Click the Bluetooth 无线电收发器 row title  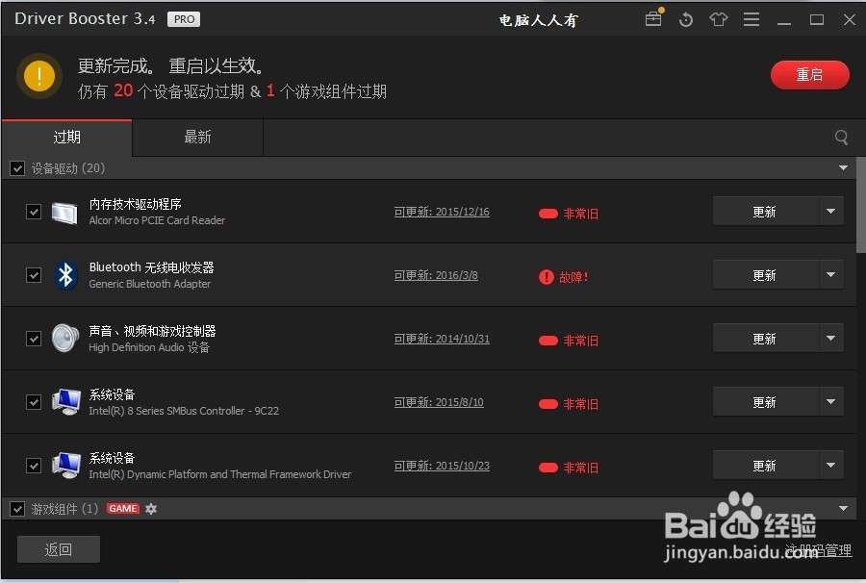[151, 267]
